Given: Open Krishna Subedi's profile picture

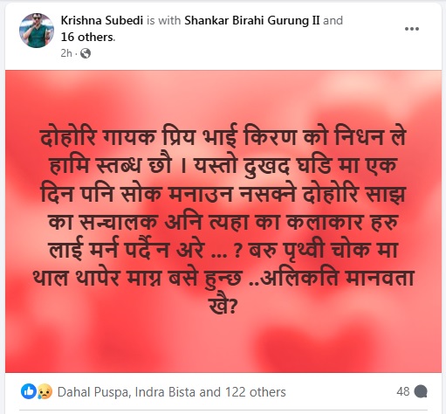Looking at the screenshot, I should click(x=37, y=31).
